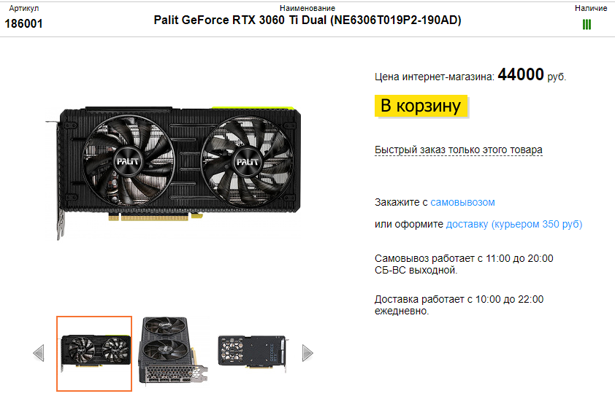Click the Наличие column label
The image size is (615, 399).
coord(591,8)
